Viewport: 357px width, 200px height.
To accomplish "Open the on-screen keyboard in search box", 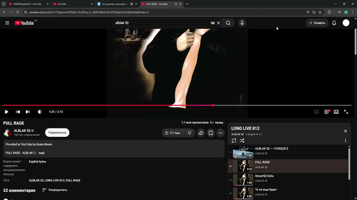I will [x=213, y=23].
